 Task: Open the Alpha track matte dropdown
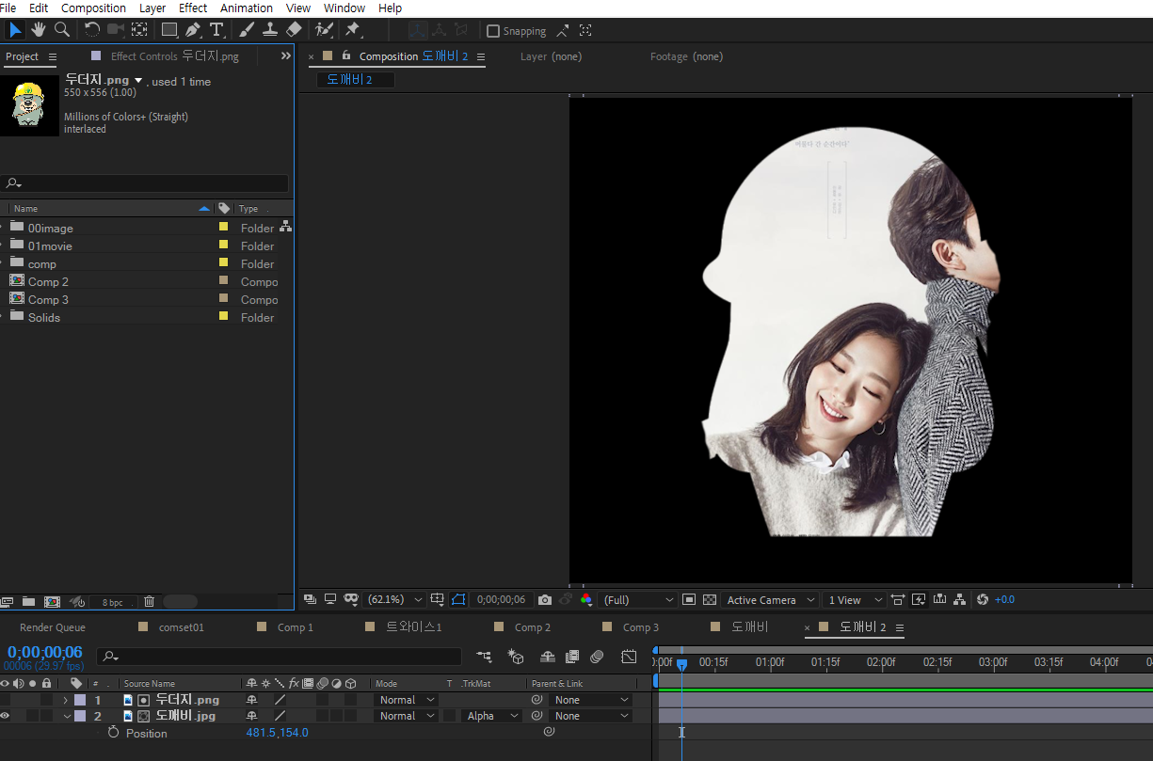tap(491, 716)
